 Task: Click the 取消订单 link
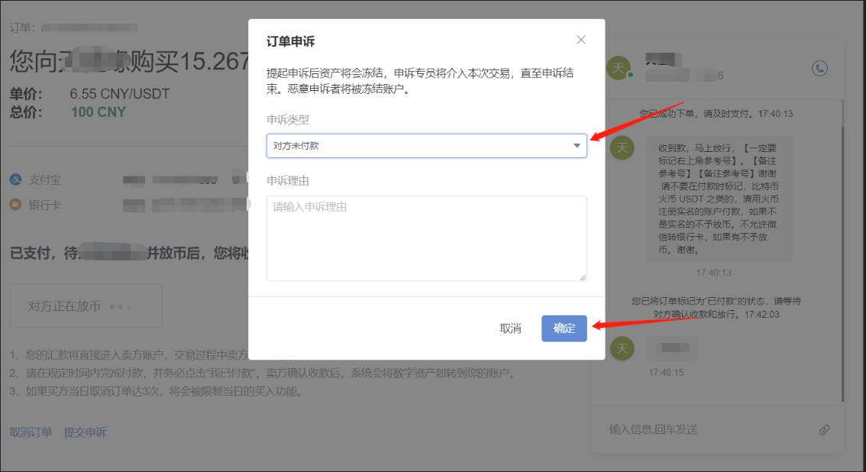pos(31,432)
